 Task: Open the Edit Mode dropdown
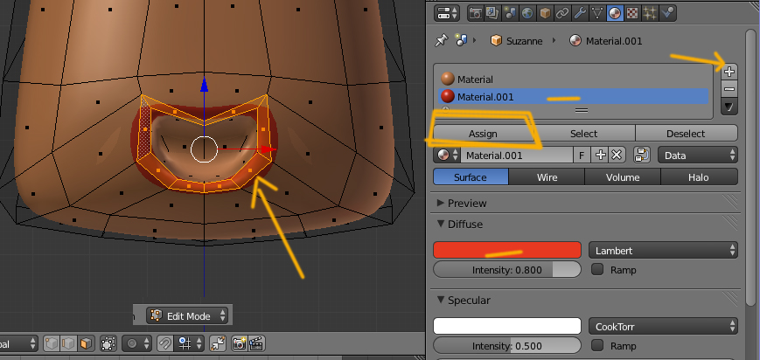pos(187,316)
